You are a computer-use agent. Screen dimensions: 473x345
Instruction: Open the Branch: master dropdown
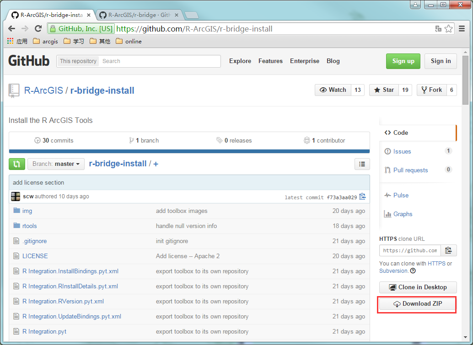(56, 164)
